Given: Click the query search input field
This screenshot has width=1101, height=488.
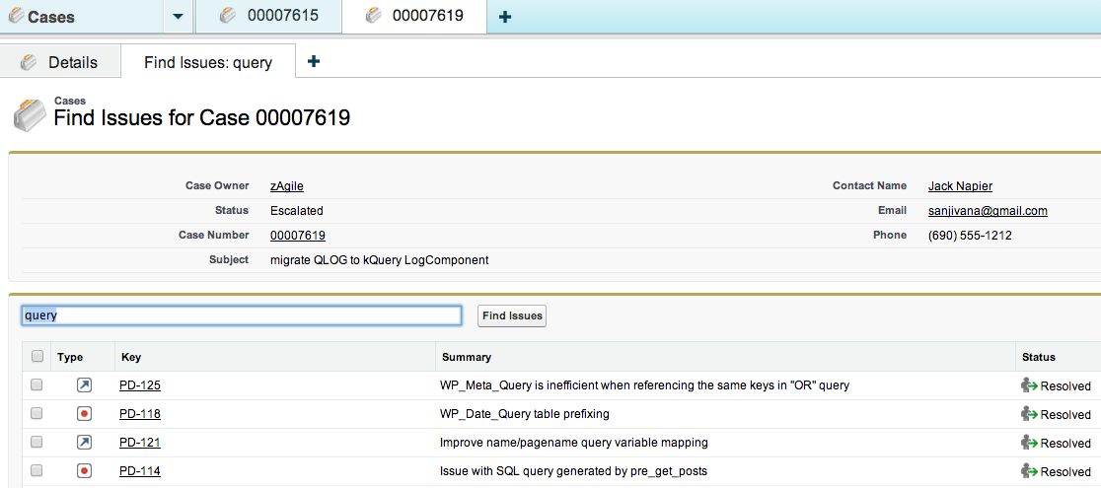Looking at the screenshot, I should point(241,315).
